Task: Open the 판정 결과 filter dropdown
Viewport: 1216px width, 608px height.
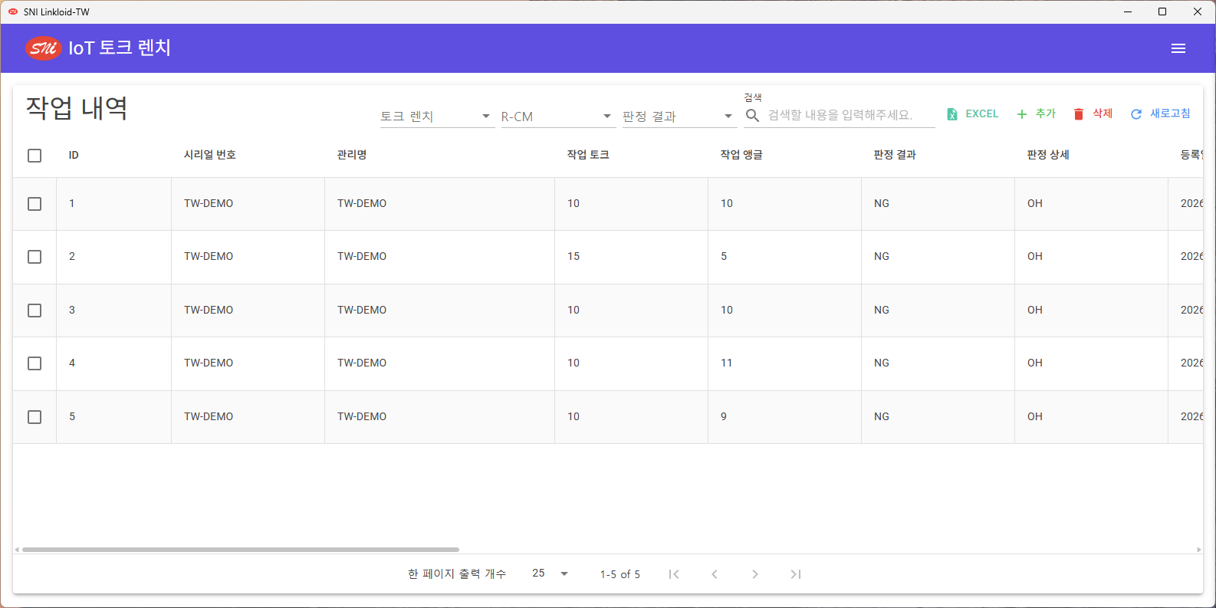Action: [679, 117]
